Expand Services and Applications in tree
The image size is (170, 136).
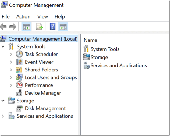(3, 116)
